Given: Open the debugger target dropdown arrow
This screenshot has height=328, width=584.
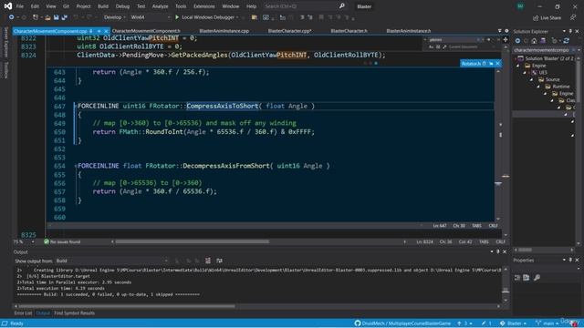Looking at the screenshot, I should tap(237, 17).
